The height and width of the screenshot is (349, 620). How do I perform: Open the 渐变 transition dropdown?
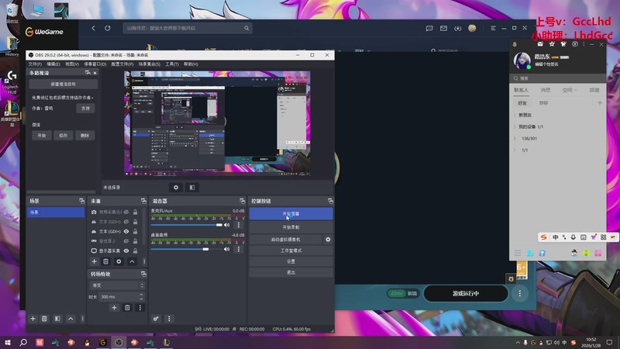click(118, 285)
